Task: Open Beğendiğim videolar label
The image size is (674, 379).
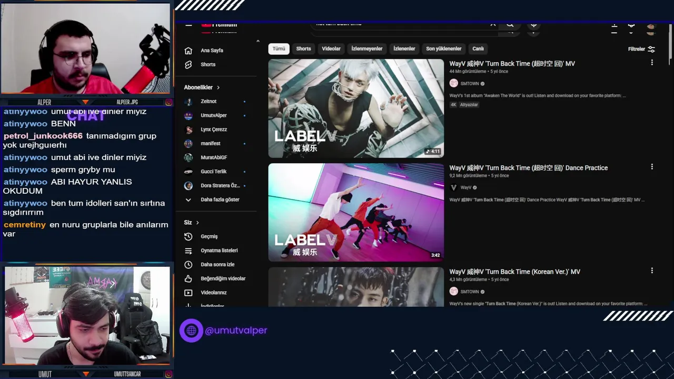Action: click(223, 278)
